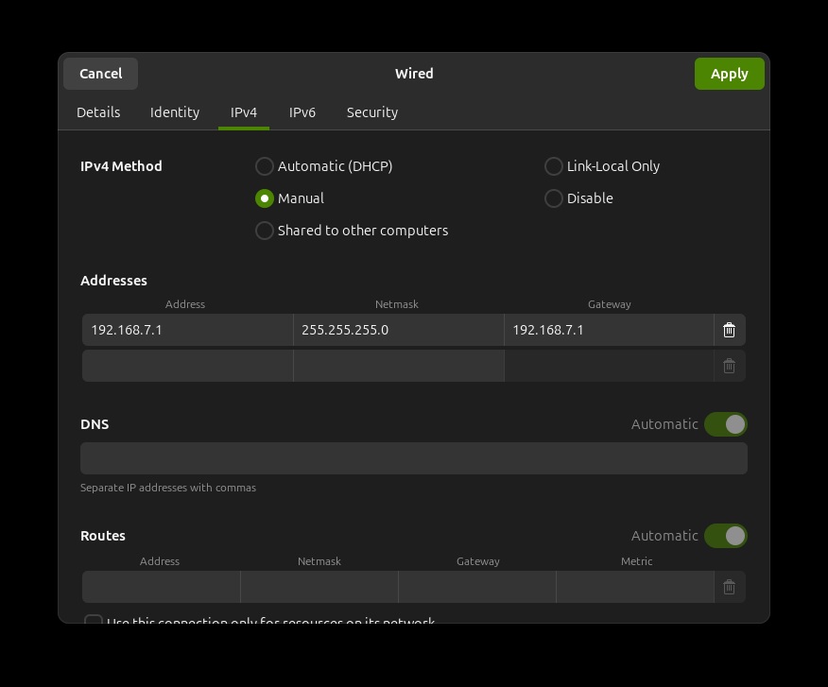Check 'Use this connection only for resources on its network'
The height and width of the screenshot is (687, 828).
click(94, 621)
